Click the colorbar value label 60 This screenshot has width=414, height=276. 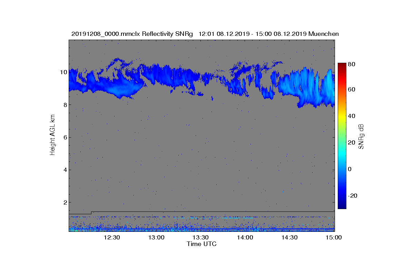[352, 90]
